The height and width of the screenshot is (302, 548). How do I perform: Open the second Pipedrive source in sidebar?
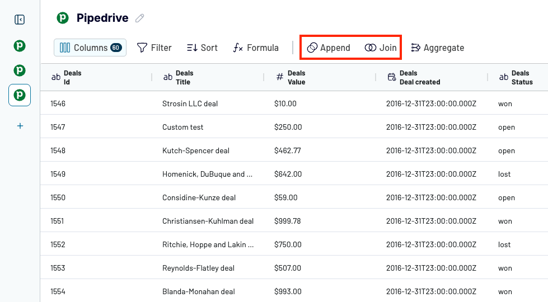pos(20,70)
